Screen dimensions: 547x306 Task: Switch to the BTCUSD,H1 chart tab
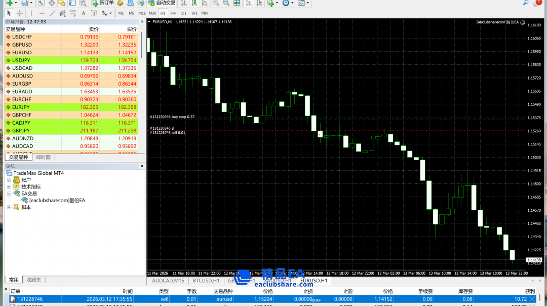[205, 280]
